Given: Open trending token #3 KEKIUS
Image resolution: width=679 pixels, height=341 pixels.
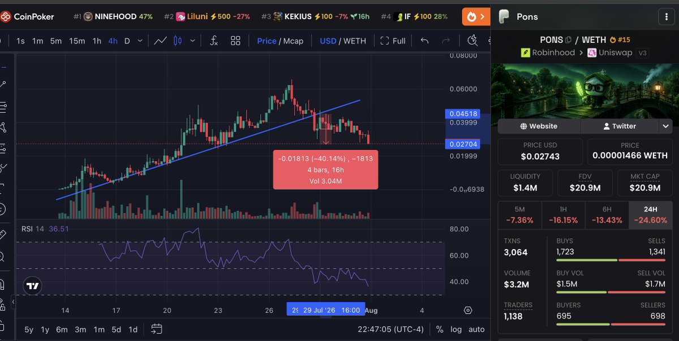Looking at the screenshot, I should [x=315, y=17].
